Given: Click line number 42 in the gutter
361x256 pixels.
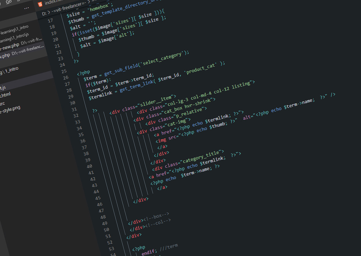Looking at the screenshot, I should 93,179.
